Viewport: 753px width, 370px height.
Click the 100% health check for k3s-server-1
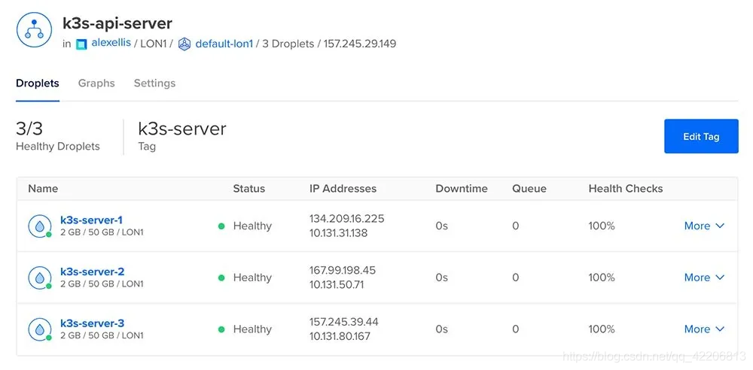(602, 226)
